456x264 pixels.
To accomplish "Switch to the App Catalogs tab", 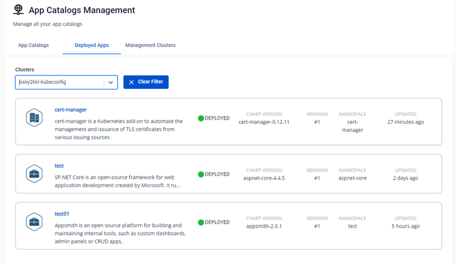I will click(x=33, y=45).
